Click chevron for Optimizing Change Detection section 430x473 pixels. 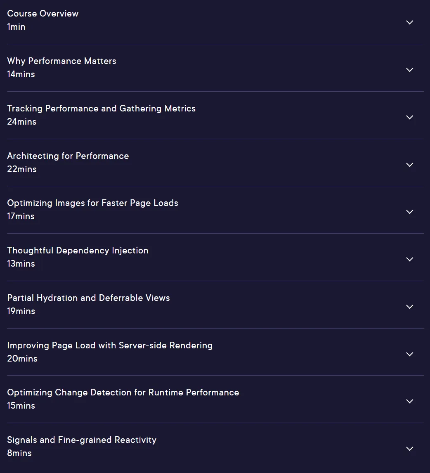[409, 401]
